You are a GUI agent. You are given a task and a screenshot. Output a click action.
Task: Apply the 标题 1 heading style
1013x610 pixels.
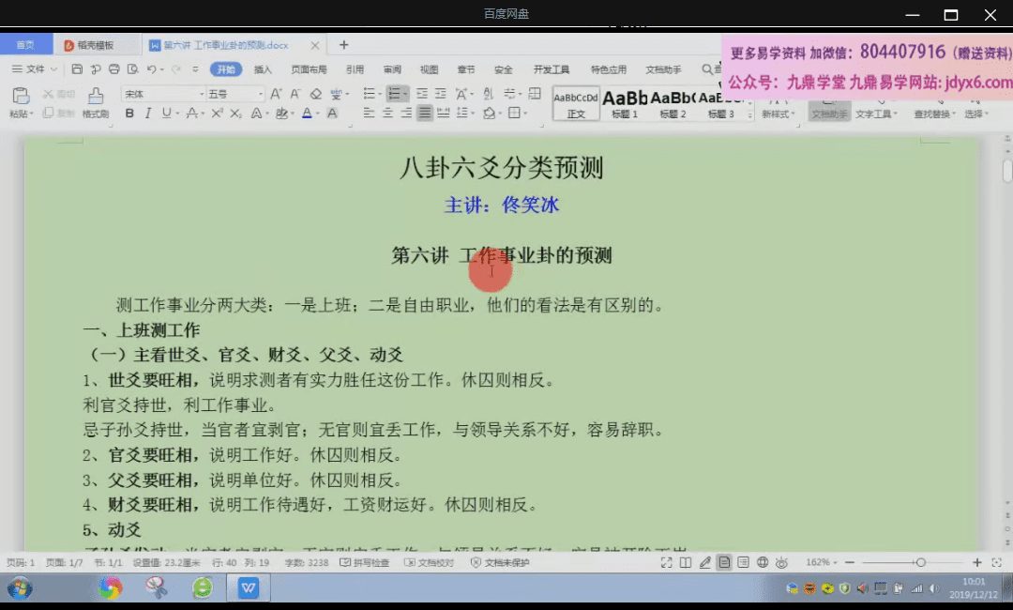pos(625,102)
